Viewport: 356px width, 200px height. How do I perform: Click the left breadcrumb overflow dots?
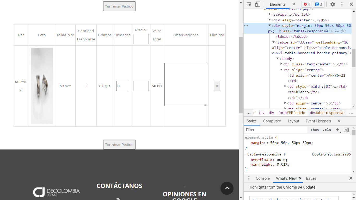[x=248, y=113]
